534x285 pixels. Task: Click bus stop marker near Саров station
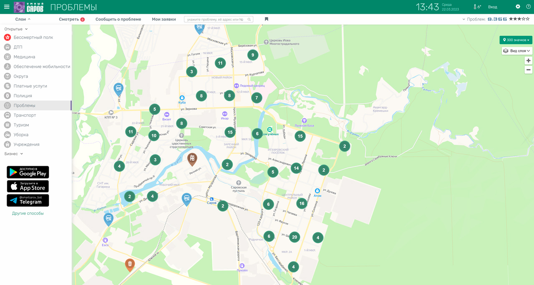click(186, 199)
